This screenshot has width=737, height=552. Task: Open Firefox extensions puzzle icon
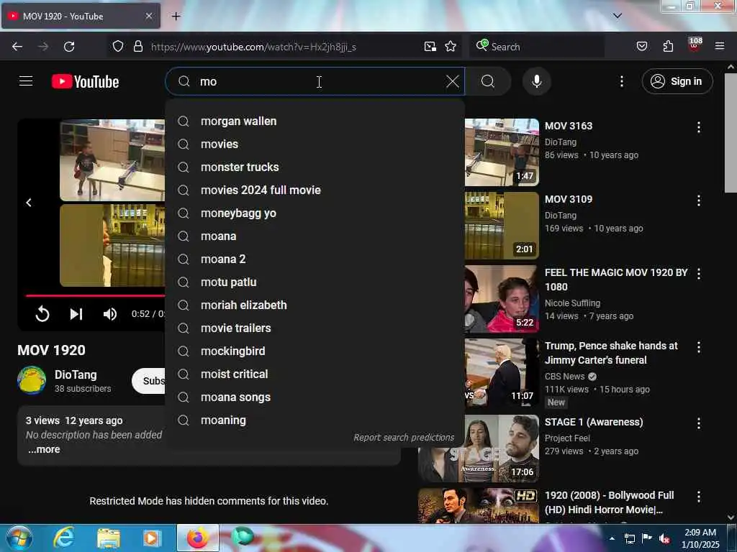point(668,47)
